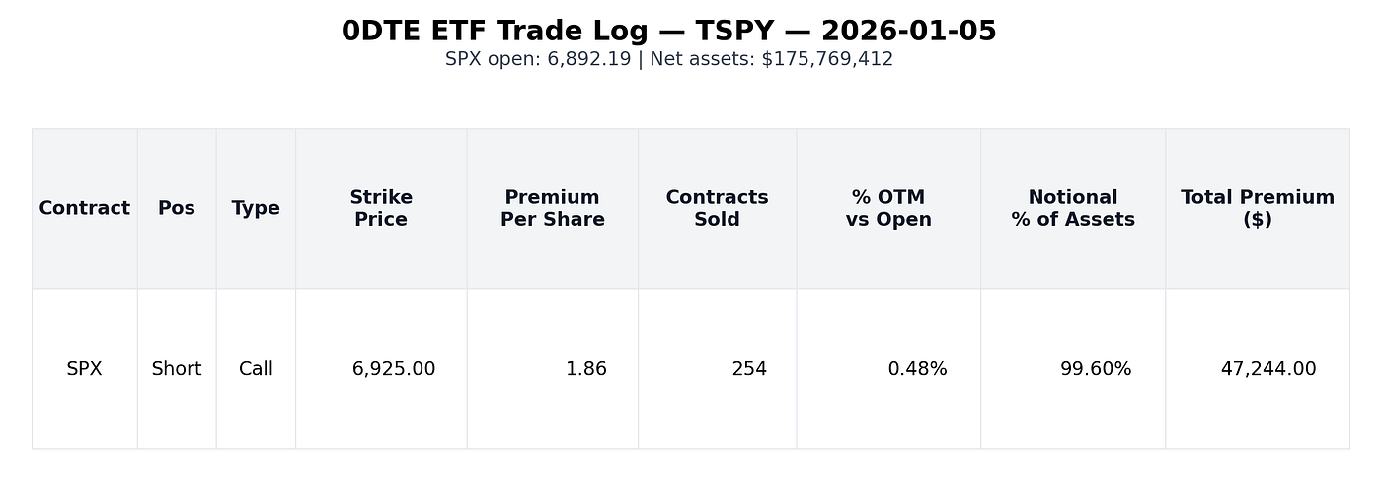Click the Pos column header
This screenshot has height=492, width=1382.
(x=177, y=208)
